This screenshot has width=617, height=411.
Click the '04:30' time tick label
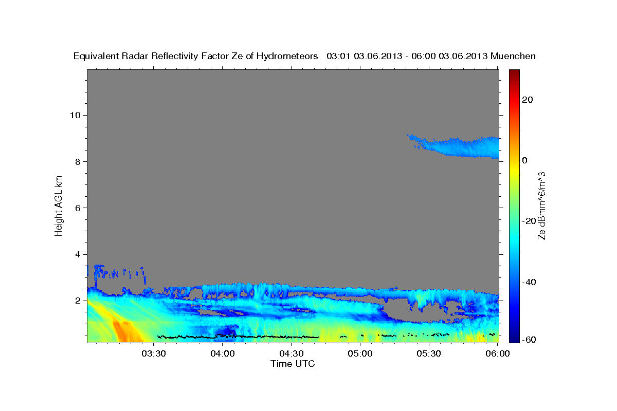click(291, 353)
